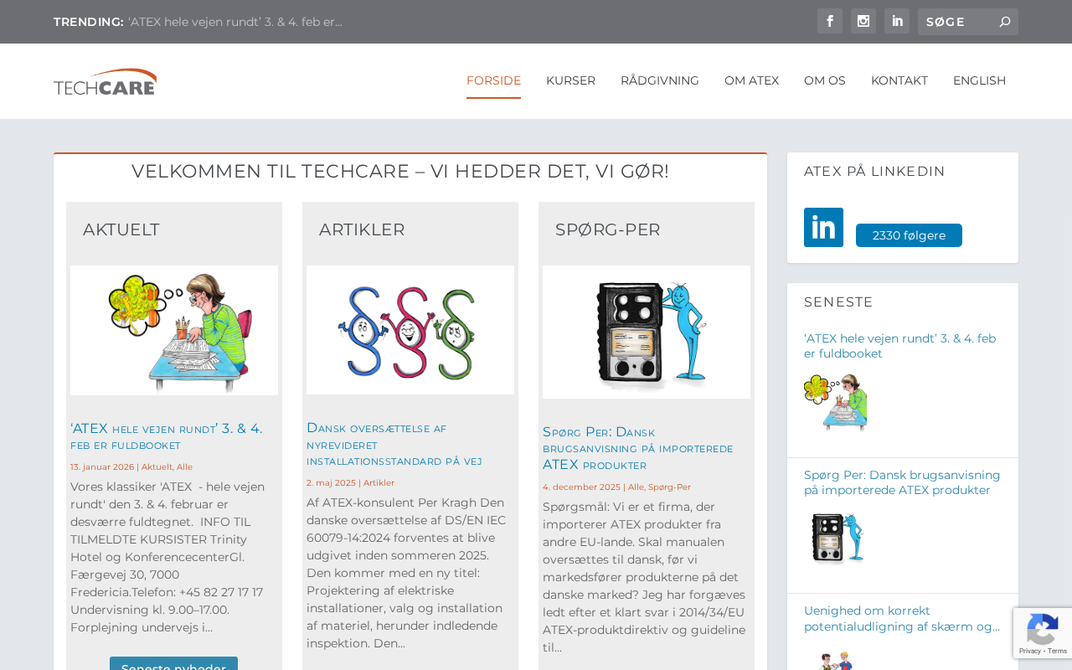Click the Aktuelt column heading

click(x=121, y=229)
